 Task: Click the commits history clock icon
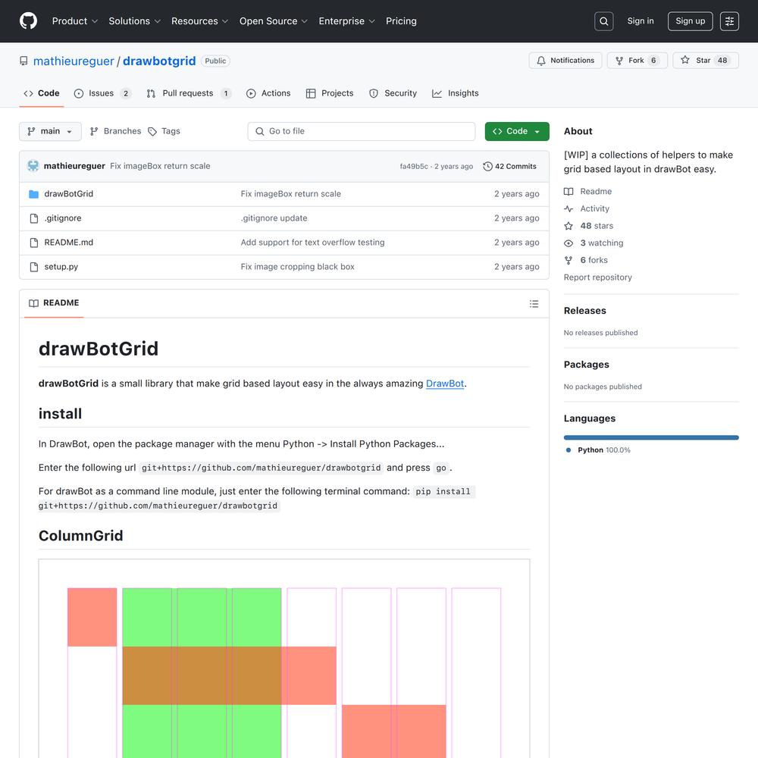pos(487,166)
